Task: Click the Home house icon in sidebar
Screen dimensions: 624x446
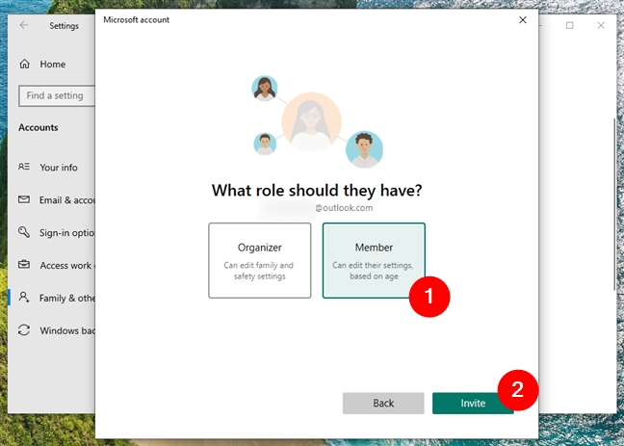Action: click(x=25, y=64)
